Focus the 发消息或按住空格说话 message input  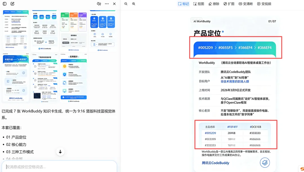click(x=59, y=167)
